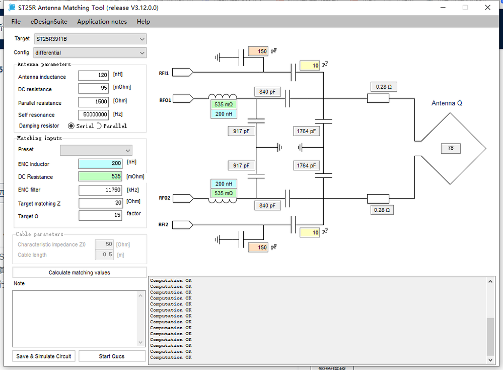Image resolution: width=503 pixels, height=370 pixels.
Task: Click the RFO1 port symbol in schematic
Action: pyautogui.click(x=182, y=98)
